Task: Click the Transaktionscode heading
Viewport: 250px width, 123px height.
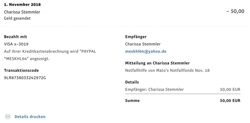Action: 21,70
